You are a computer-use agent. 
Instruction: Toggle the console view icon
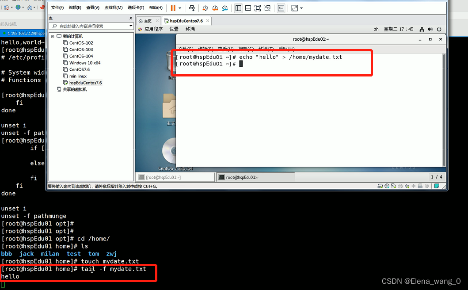click(x=281, y=8)
